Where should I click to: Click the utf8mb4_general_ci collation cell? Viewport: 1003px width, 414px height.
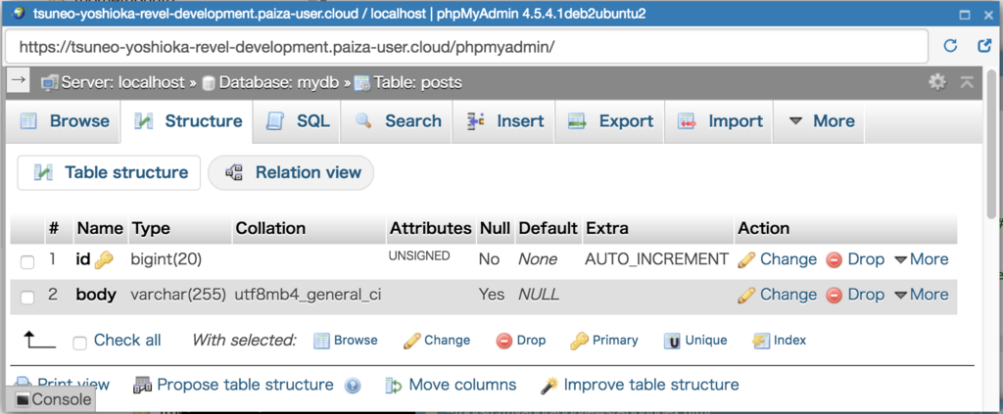(309, 295)
